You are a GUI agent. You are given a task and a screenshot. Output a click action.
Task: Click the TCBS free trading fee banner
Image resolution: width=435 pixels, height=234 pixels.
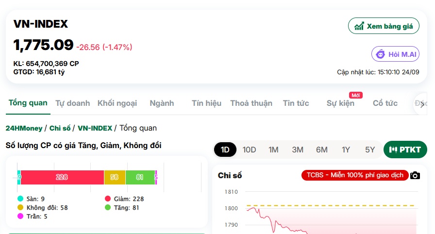tap(355, 175)
